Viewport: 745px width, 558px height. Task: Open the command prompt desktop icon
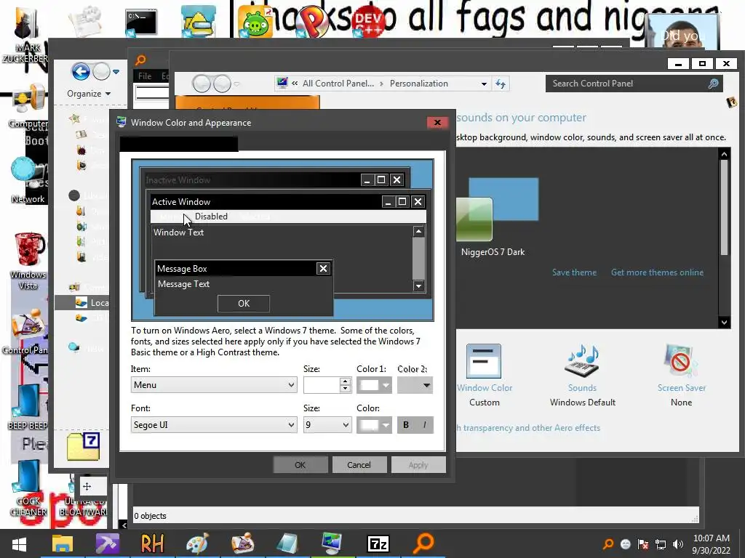141,23
